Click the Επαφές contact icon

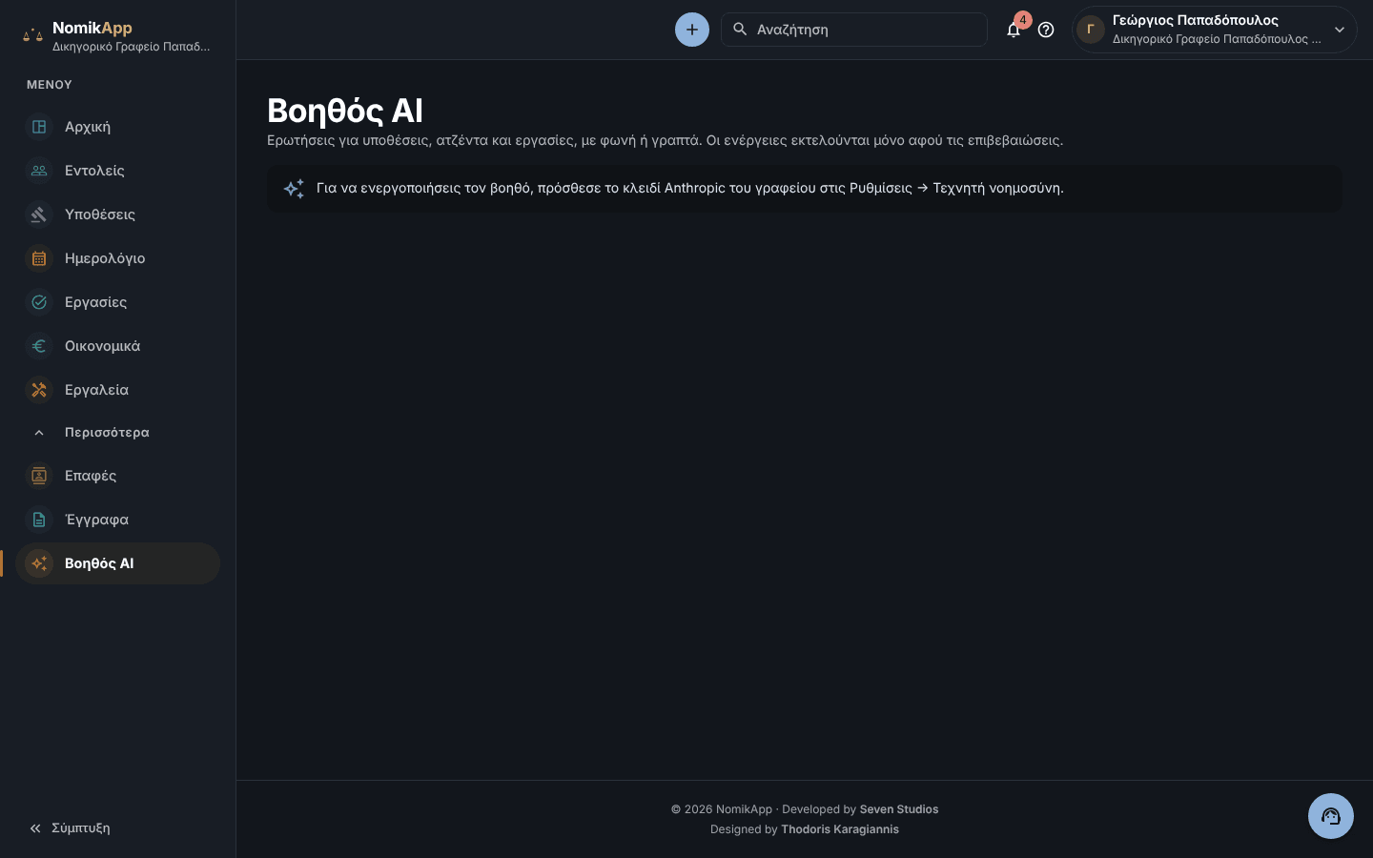point(39,476)
